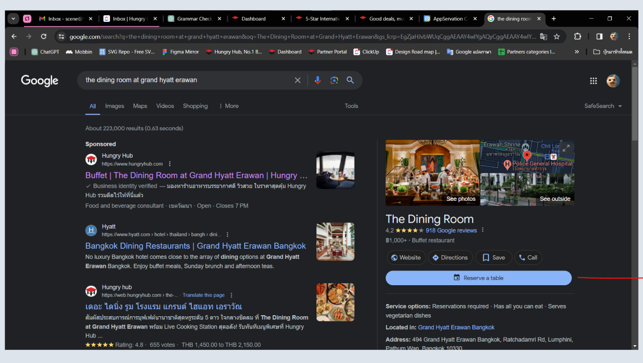Click the Directions button
643x363 pixels.
(x=450, y=258)
